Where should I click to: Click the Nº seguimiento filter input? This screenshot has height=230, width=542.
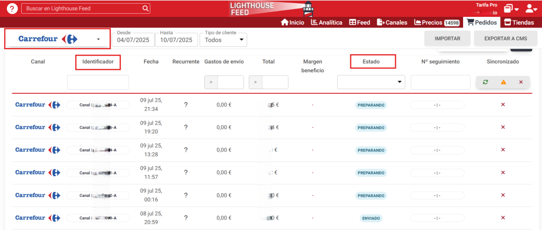[440, 82]
